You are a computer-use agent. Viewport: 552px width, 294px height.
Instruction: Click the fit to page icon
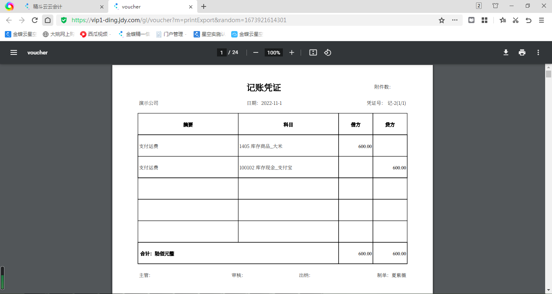pyautogui.click(x=313, y=52)
